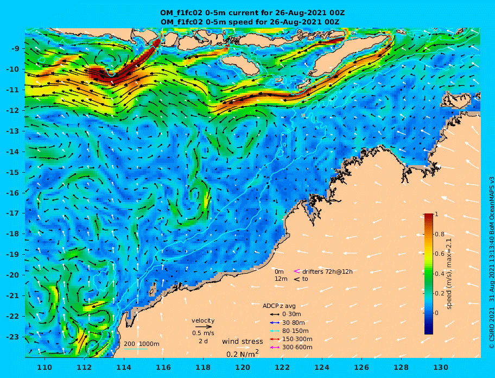
Task: Click the magenta 300-600m ADCP legend arrow
Action: point(275,348)
